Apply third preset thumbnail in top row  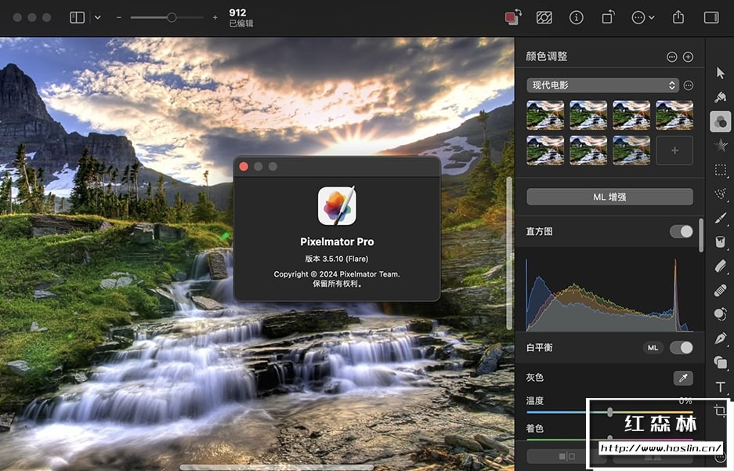pyautogui.click(x=631, y=115)
